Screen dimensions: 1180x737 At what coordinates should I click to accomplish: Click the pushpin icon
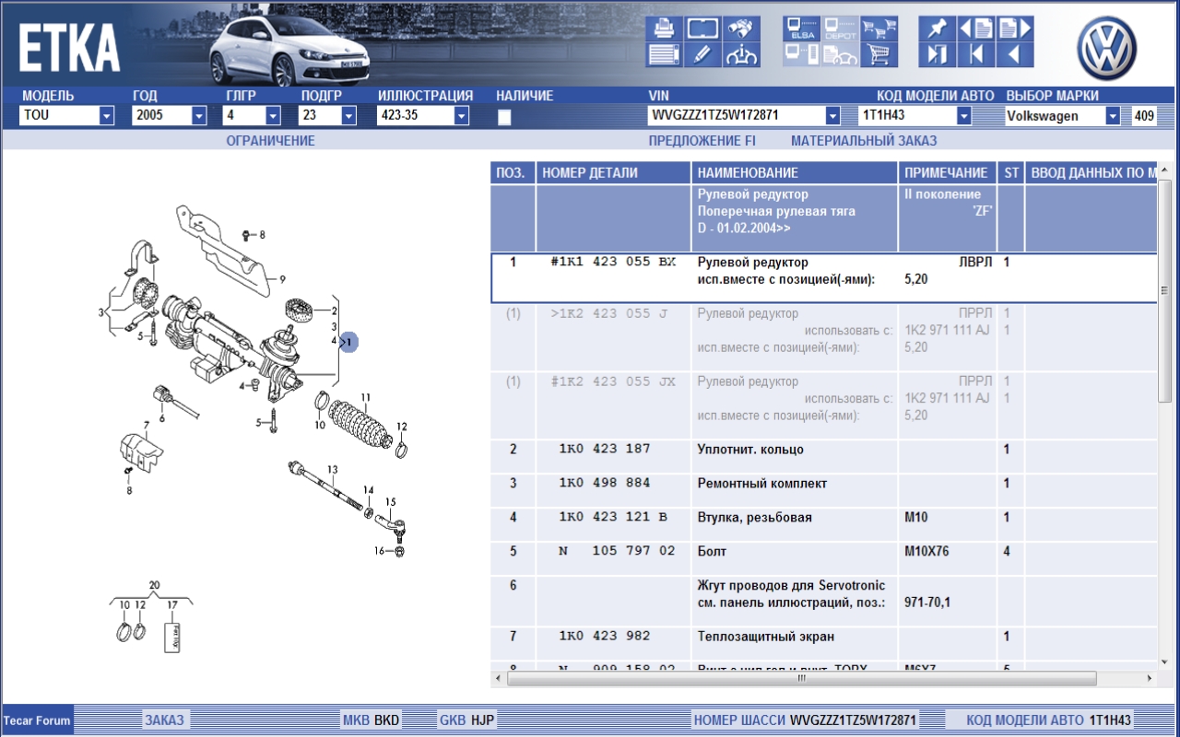click(x=937, y=29)
